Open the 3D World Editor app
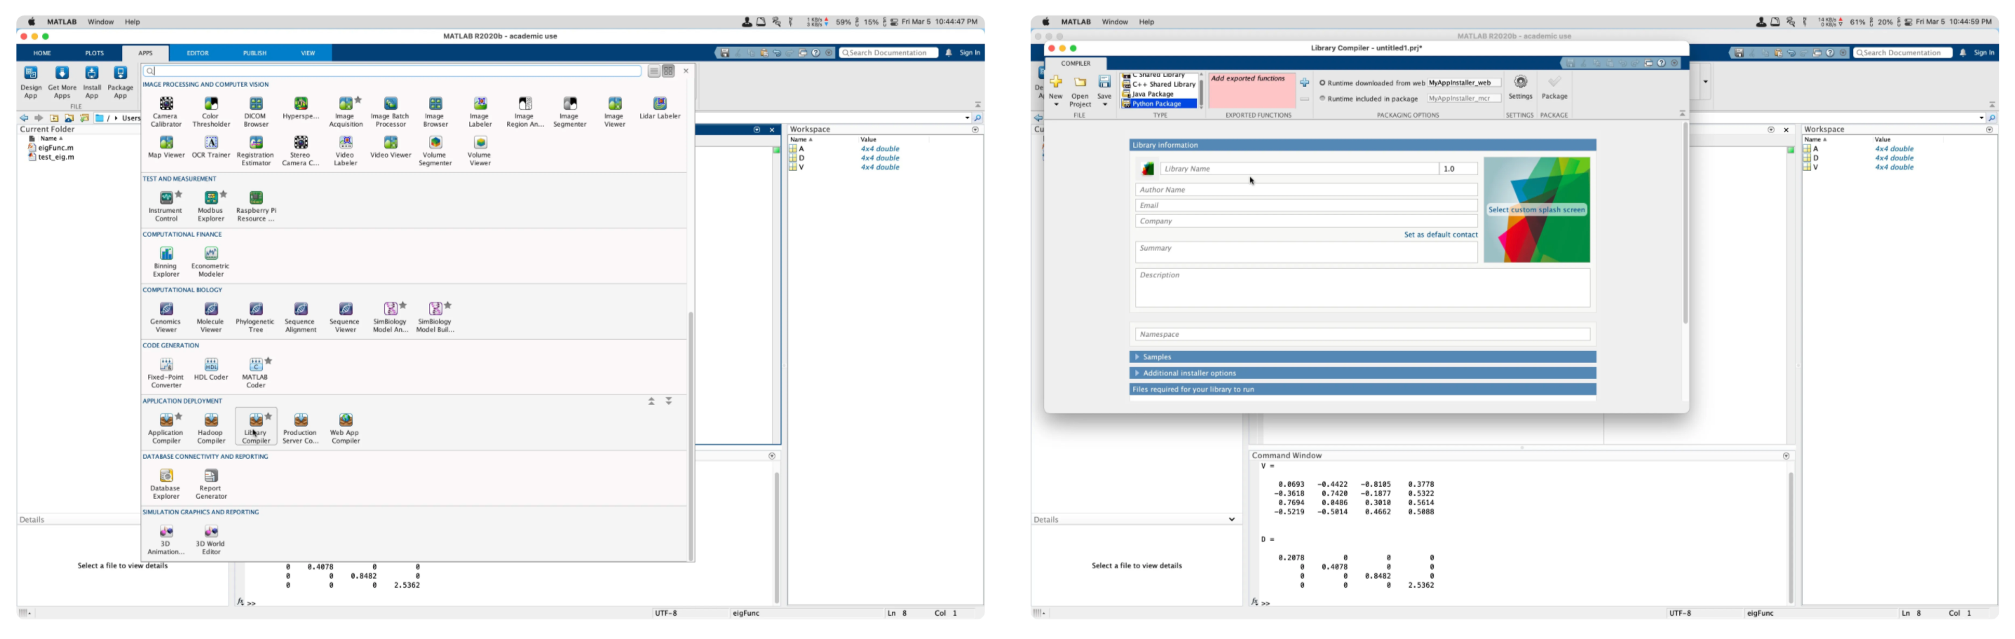This screenshot has width=2015, height=639. click(211, 539)
